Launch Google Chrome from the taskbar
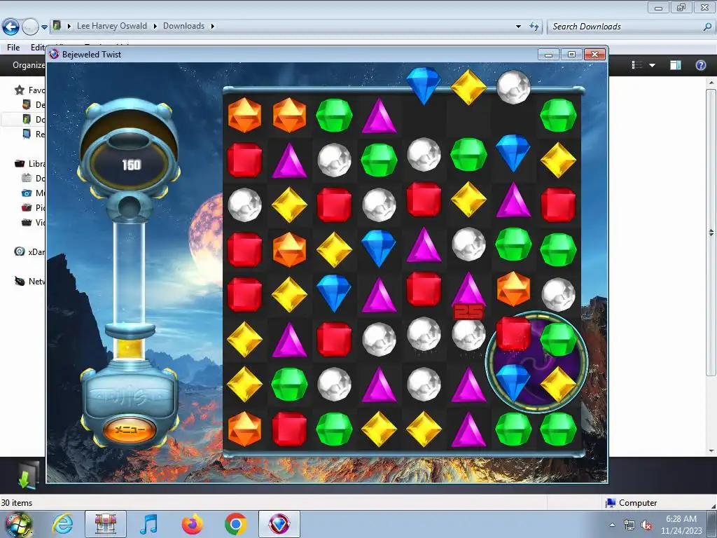Image resolution: width=717 pixels, height=538 pixels. 235,524
